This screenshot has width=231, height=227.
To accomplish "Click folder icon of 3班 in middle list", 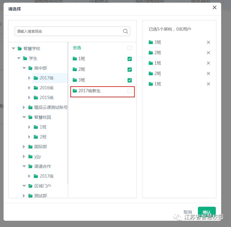I will 75,80.
